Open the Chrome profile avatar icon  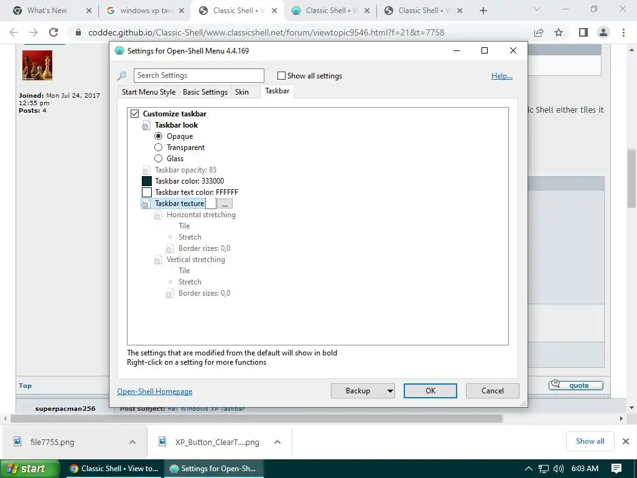pyautogui.click(x=603, y=32)
